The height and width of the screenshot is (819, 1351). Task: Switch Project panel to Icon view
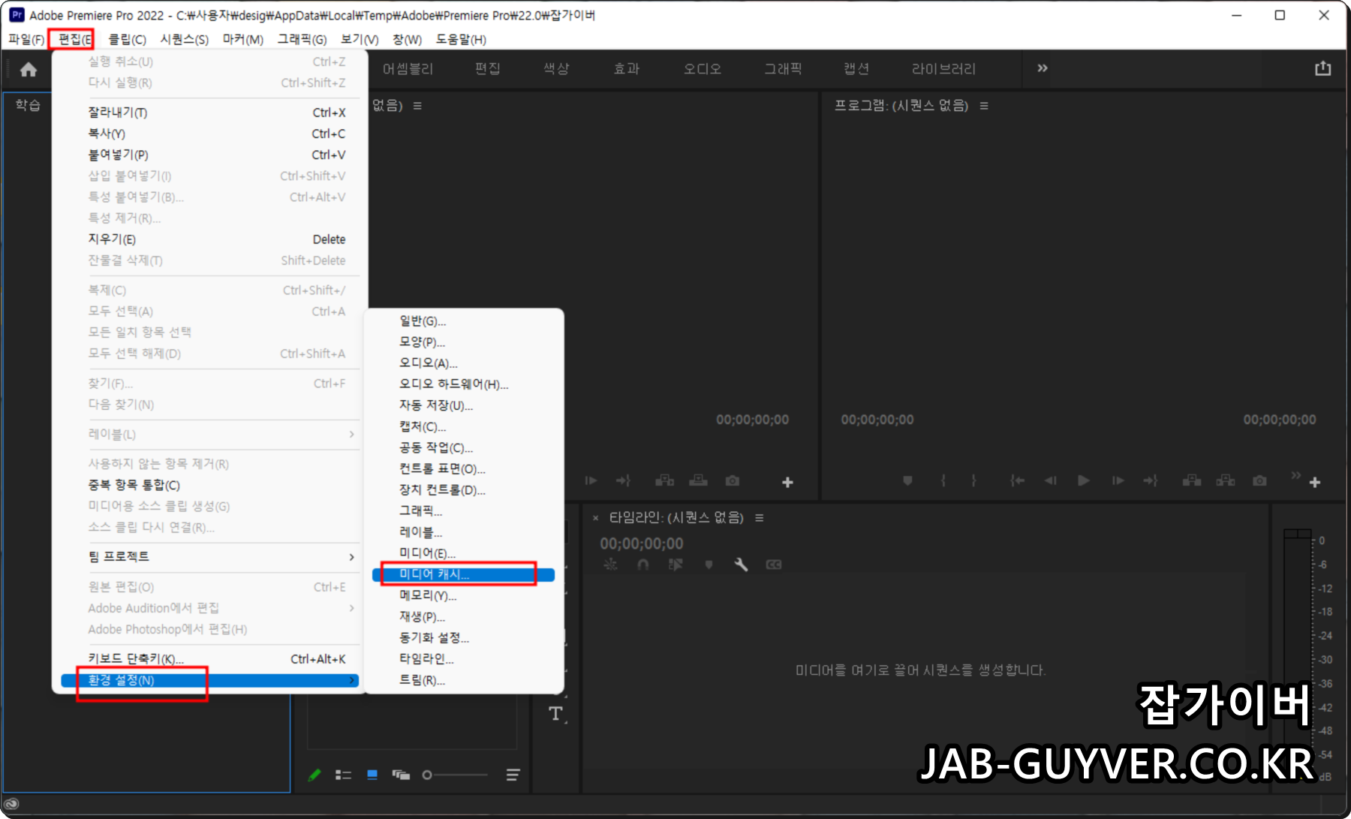(x=372, y=775)
